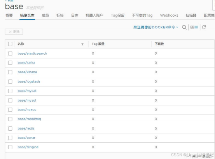Expand the 推送镜像的DOCKER命令 dropdown
The height and width of the screenshot is (159, 215).
click(156, 27)
